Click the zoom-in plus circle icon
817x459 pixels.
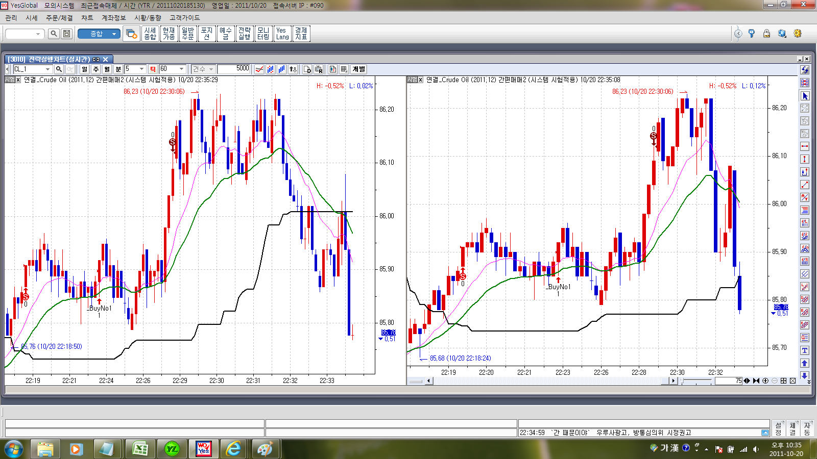pyautogui.click(x=765, y=381)
